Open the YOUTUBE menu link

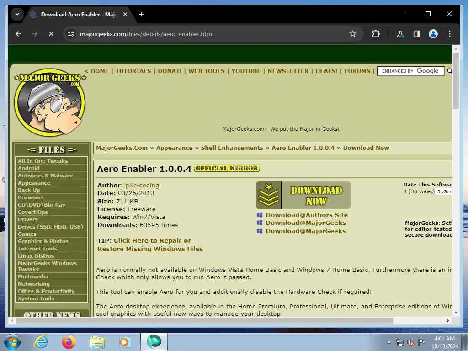[x=246, y=71]
